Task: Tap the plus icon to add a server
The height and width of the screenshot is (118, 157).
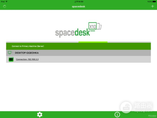Action: click(x=153, y=6)
